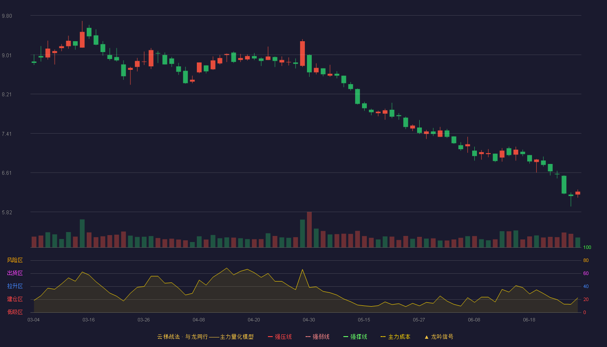Click the 03-26 date label
This screenshot has height=347, width=607.
pyautogui.click(x=144, y=320)
